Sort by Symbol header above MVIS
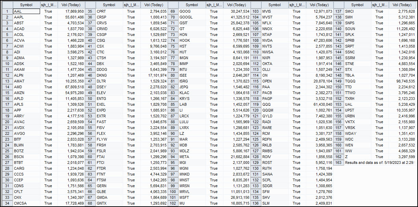The width and height of the screenshot is (418, 207). pyautogui.click(x=275, y=5)
